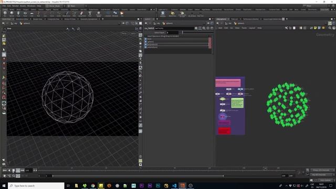336x189 pixels.
Task: Toggle topmost input operator row marker
Action: (146, 39)
